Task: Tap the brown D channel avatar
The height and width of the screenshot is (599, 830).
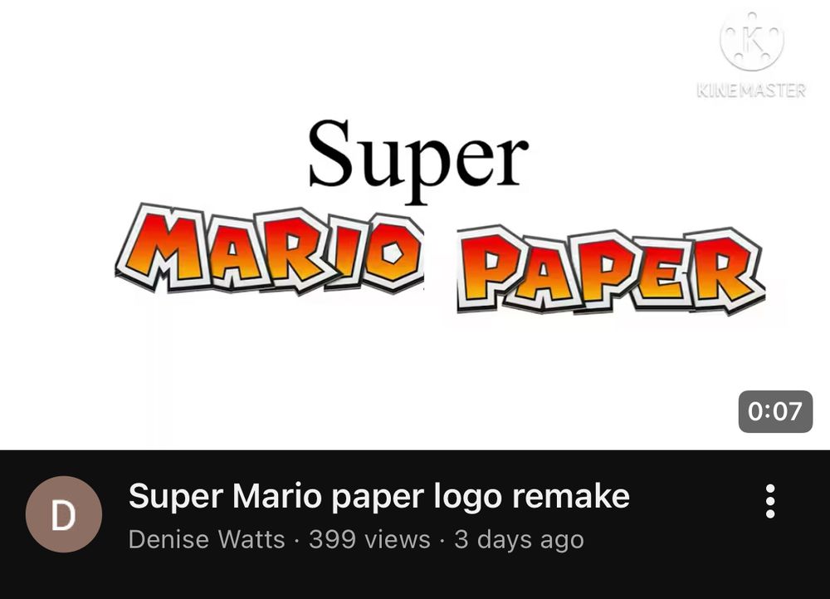Action: [64, 514]
